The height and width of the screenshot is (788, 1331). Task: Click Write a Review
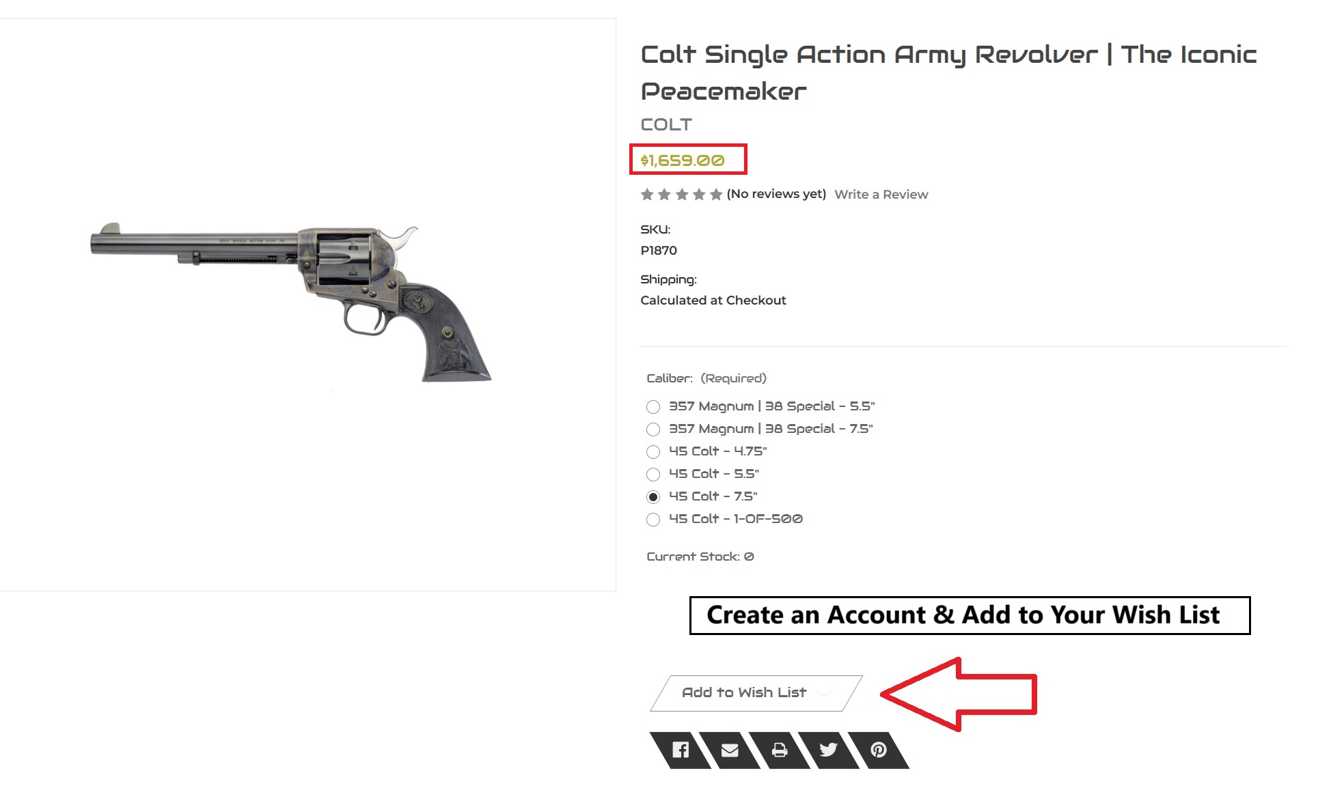(881, 194)
